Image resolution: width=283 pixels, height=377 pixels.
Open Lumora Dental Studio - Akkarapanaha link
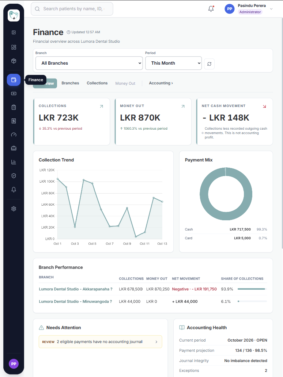point(76,289)
